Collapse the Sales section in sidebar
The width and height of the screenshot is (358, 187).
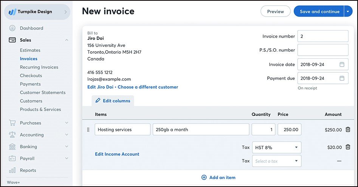(x=67, y=40)
